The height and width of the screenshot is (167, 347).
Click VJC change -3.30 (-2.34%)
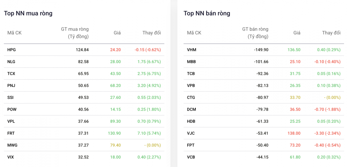pyautogui.click(x=327, y=133)
